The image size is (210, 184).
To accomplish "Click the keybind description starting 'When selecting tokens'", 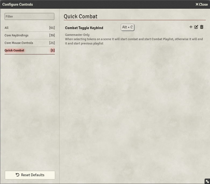I will click(134, 41).
